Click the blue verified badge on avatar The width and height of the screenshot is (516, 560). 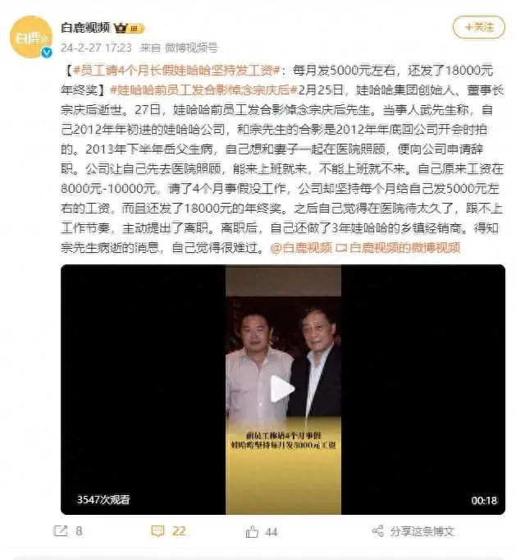tap(47, 53)
